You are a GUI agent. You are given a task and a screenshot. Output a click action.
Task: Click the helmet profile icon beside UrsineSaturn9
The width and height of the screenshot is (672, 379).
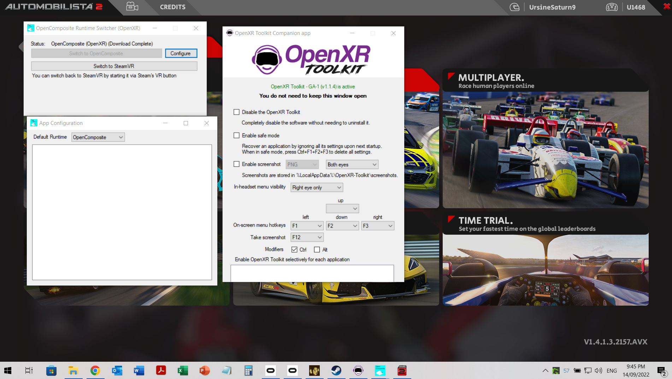click(514, 7)
